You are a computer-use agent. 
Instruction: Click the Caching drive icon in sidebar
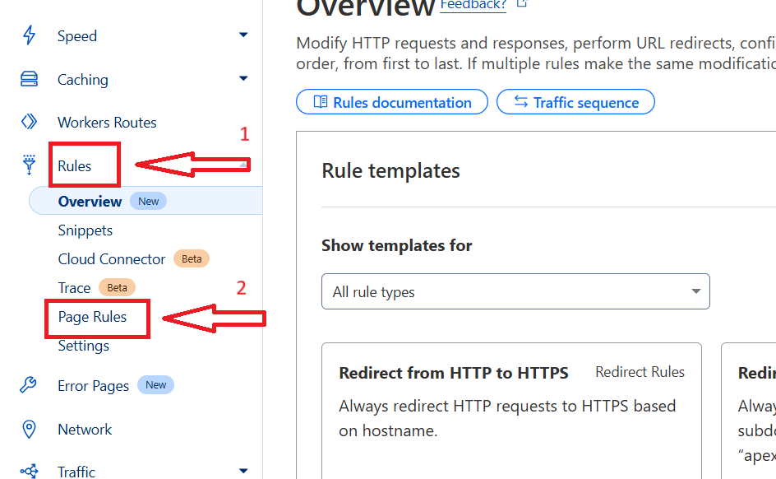pos(29,79)
